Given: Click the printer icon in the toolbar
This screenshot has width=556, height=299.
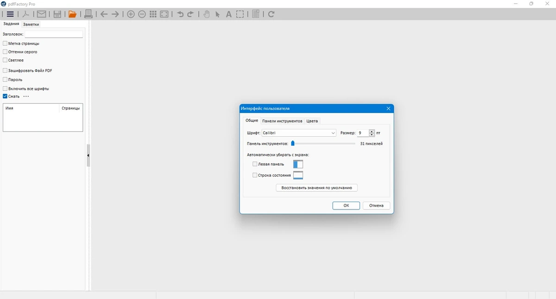Looking at the screenshot, I should pyautogui.click(x=88, y=14).
